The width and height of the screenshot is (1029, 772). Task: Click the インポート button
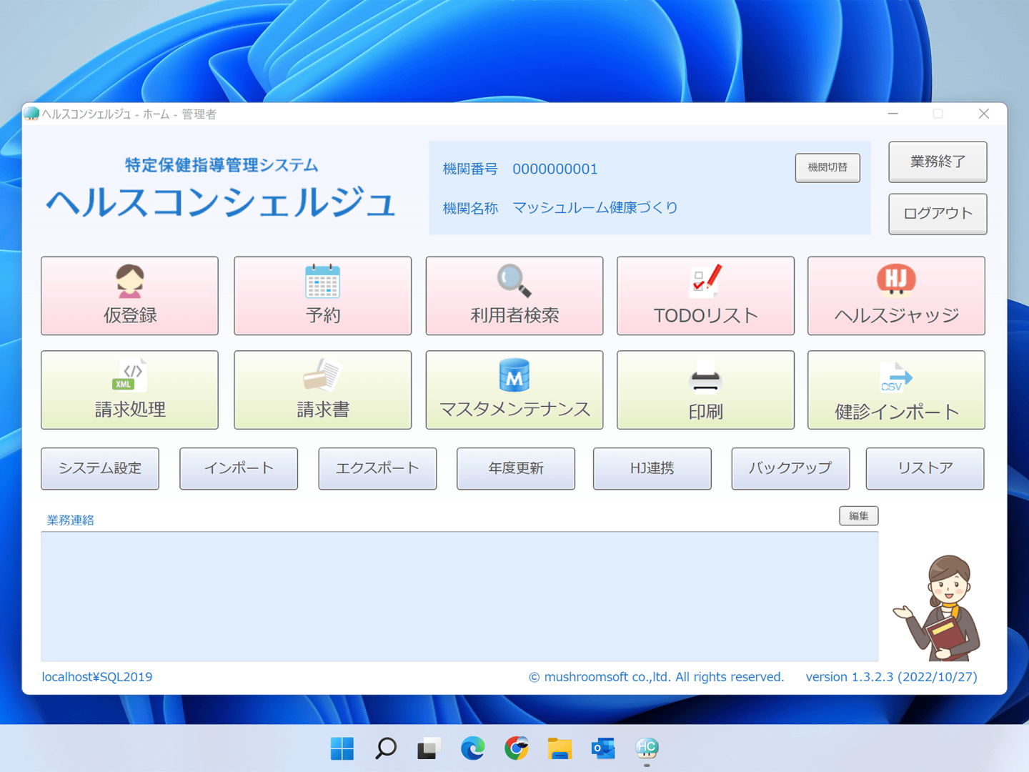(x=239, y=468)
